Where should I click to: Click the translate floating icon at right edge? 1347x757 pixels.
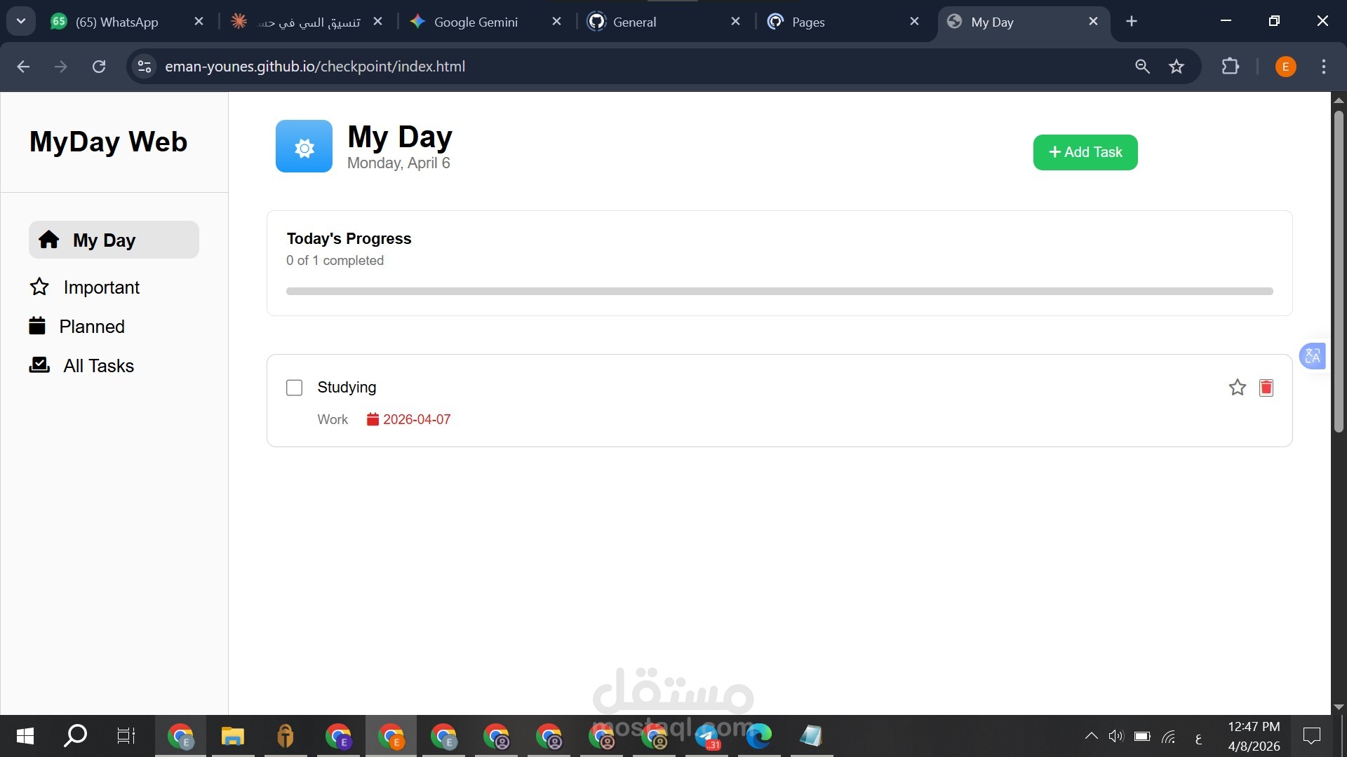click(1312, 356)
